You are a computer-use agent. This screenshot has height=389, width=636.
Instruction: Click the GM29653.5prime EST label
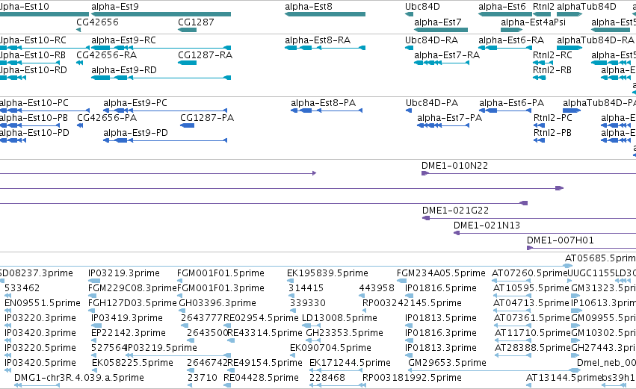point(447,363)
